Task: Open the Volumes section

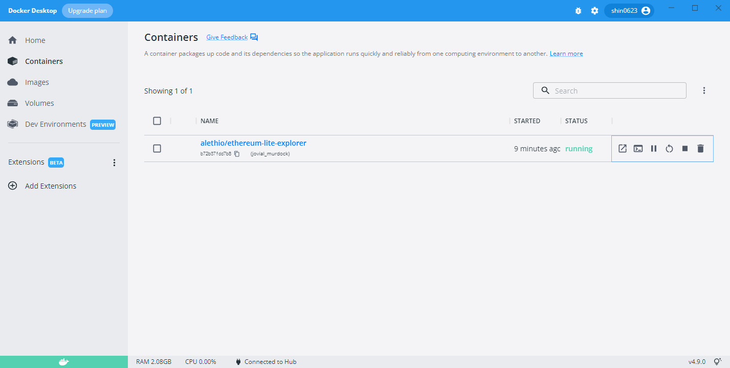Action: [39, 103]
